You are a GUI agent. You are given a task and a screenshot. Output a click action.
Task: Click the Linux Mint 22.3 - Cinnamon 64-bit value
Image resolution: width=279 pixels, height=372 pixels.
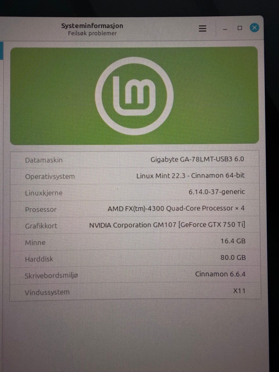pyautogui.click(x=191, y=176)
